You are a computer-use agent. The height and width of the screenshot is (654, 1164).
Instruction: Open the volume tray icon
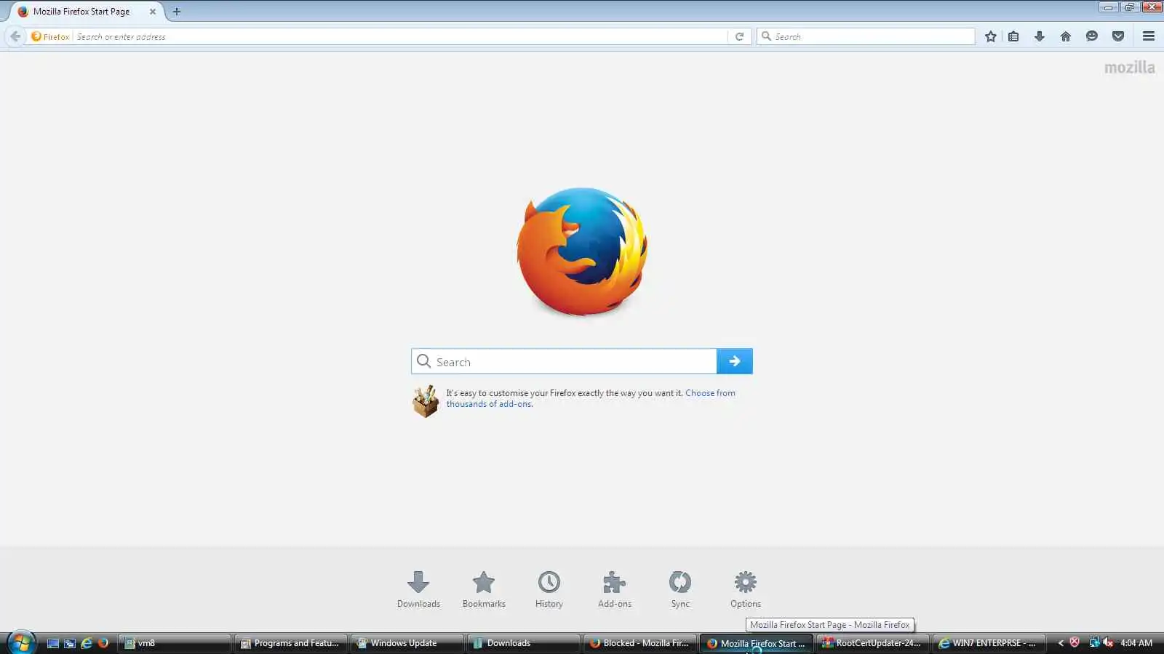(1108, 642)
